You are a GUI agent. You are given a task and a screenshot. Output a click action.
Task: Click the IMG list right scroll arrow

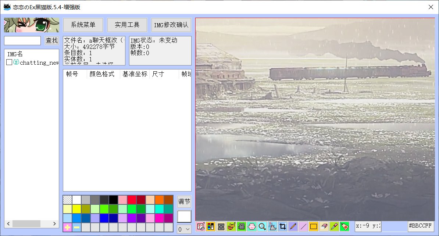55,224
